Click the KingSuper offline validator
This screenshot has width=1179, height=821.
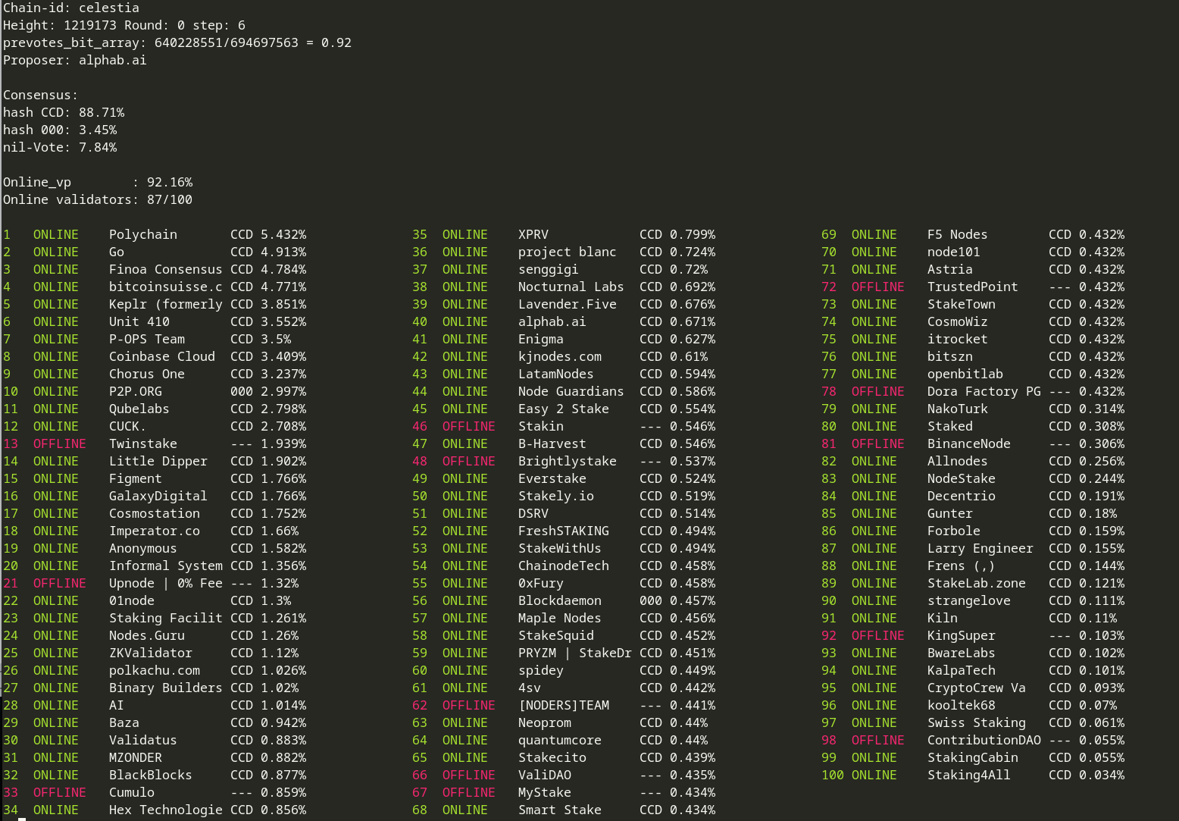tap(962, 635)
